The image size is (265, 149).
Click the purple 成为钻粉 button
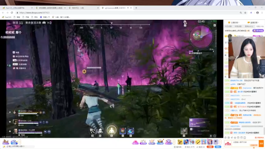(258, 30)
